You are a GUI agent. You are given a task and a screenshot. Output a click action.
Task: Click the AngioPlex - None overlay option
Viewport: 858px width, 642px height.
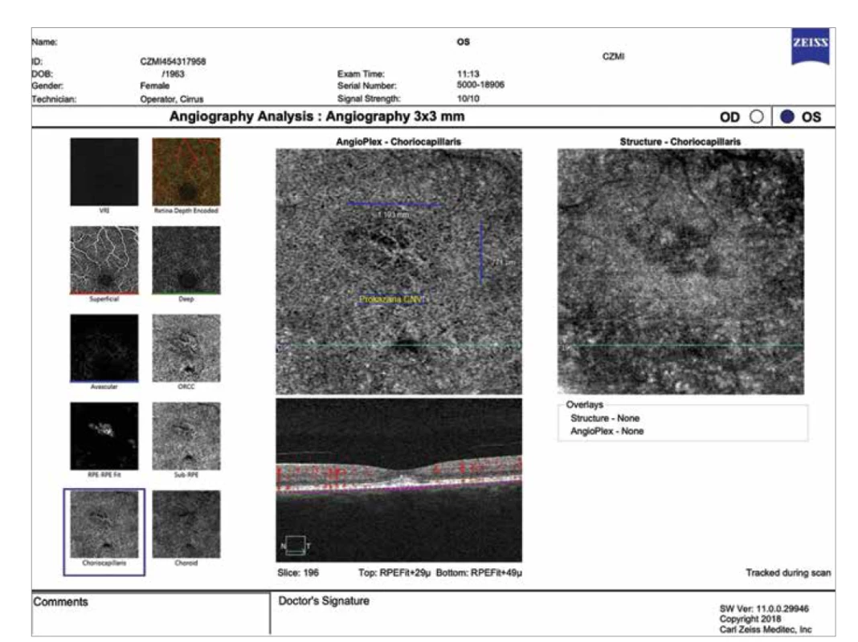(607, 431)
